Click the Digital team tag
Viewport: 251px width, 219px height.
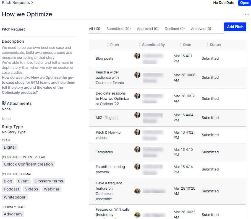(10, 147)
